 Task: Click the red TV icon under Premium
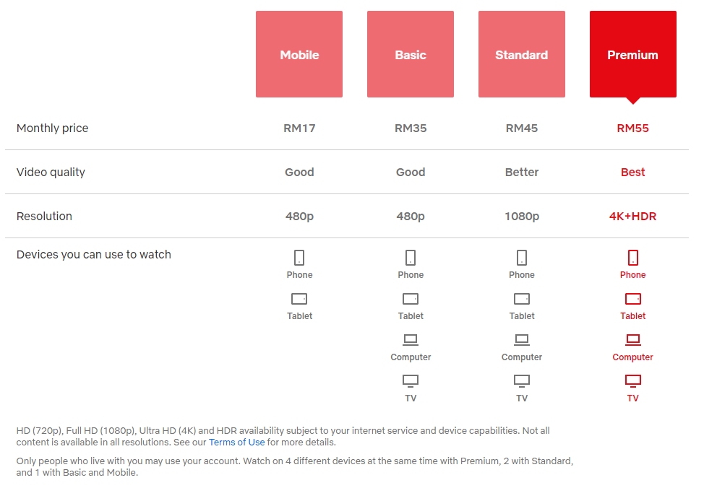[633, 380]
